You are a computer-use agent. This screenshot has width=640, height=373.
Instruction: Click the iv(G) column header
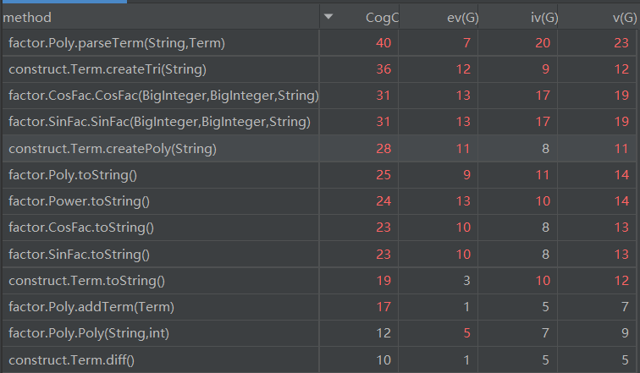point(542,17)
